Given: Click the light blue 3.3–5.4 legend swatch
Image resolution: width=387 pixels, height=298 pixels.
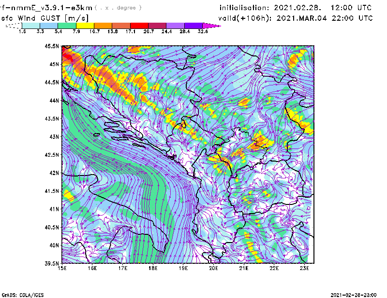Looking at the screenshot, I should [x=49, y=26].
